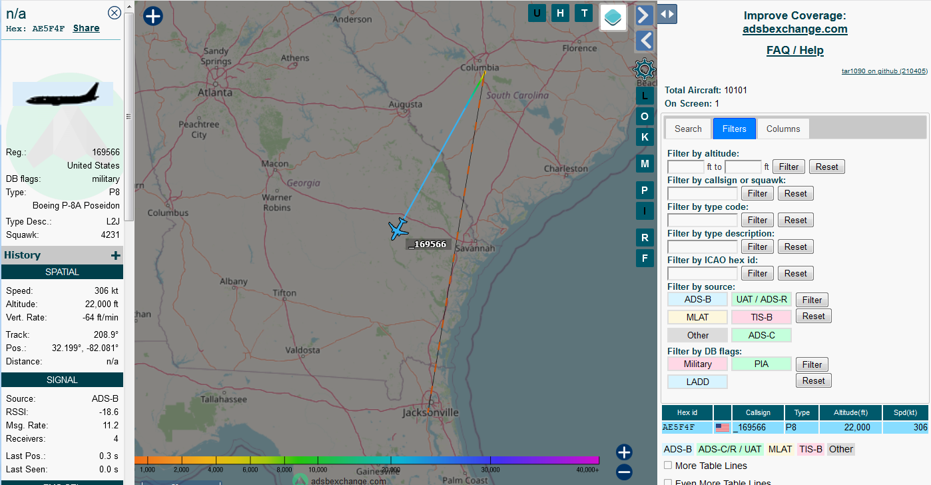
Task: Sort table by Callsign column
Action: [x=758, y=412]
